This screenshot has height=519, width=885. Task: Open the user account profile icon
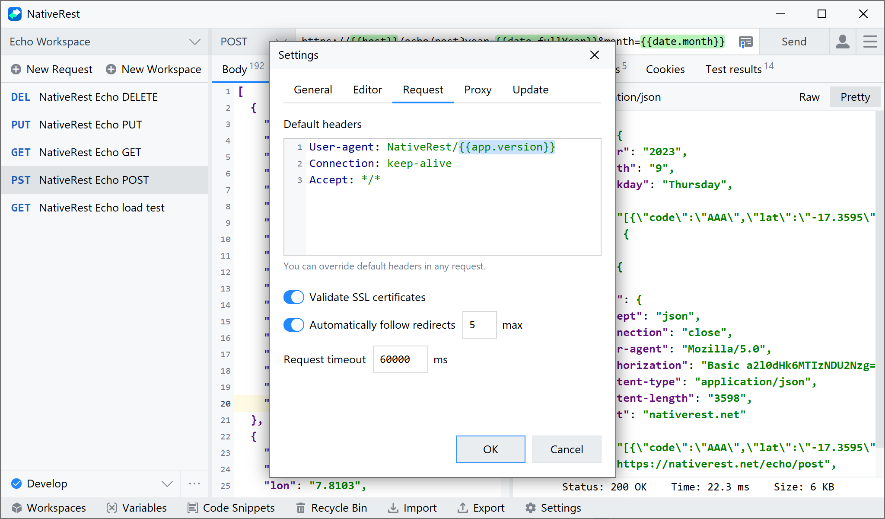pos(843,42)
